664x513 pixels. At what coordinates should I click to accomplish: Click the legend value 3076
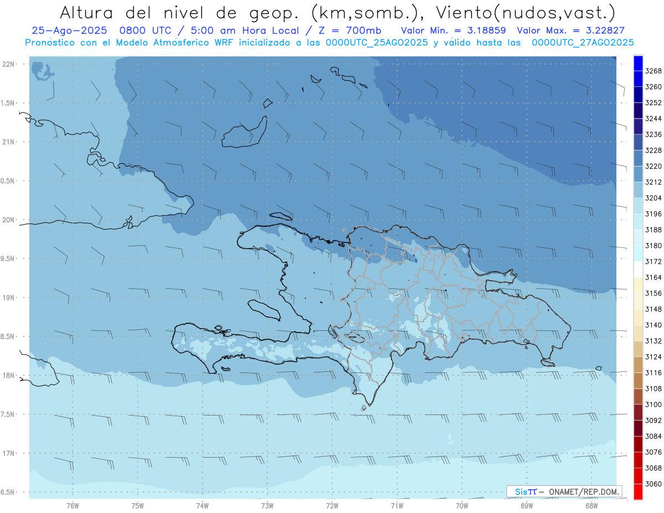[x=653, y=453]
